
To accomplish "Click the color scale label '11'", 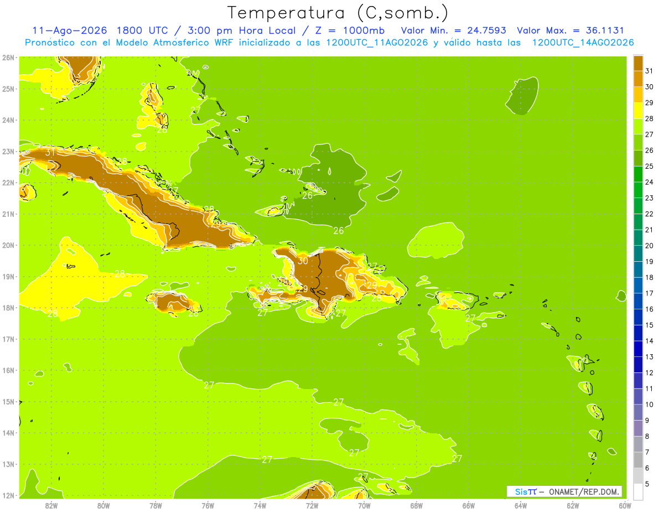I will [x=649, y=388].
